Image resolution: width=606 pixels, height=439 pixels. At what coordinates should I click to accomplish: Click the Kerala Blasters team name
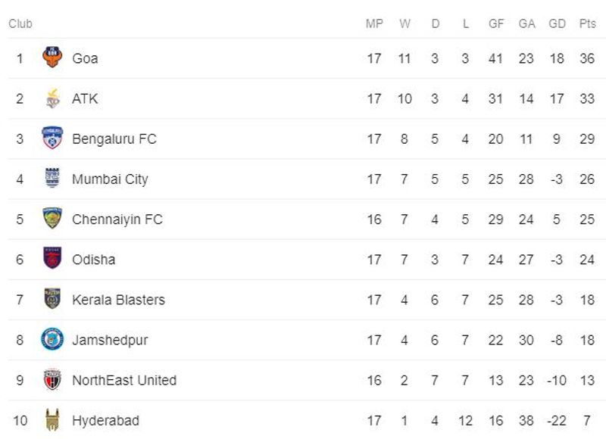(118, 300)
